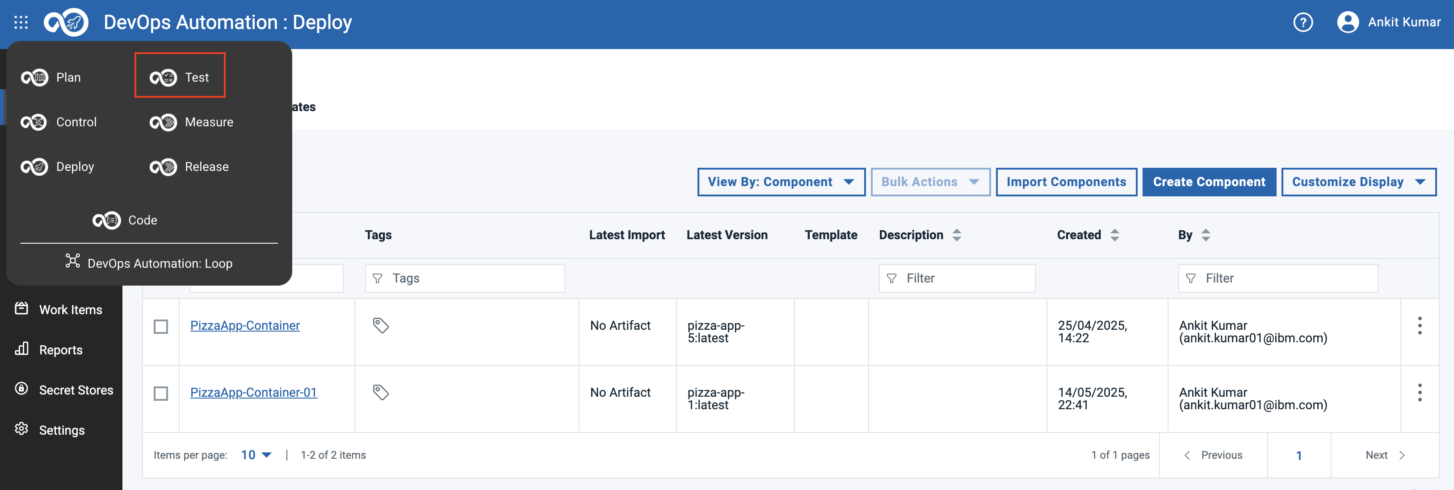Open the help question mark icon
The height and width of the screenshot is (490, 1454).
pyautogui.click(x=1303, y=23)
